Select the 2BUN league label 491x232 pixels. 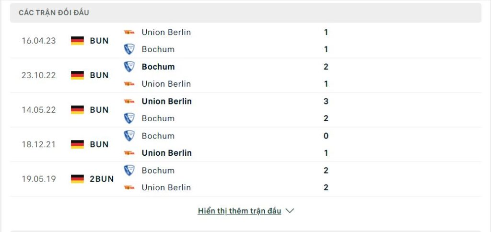click(x=102, y=179)
